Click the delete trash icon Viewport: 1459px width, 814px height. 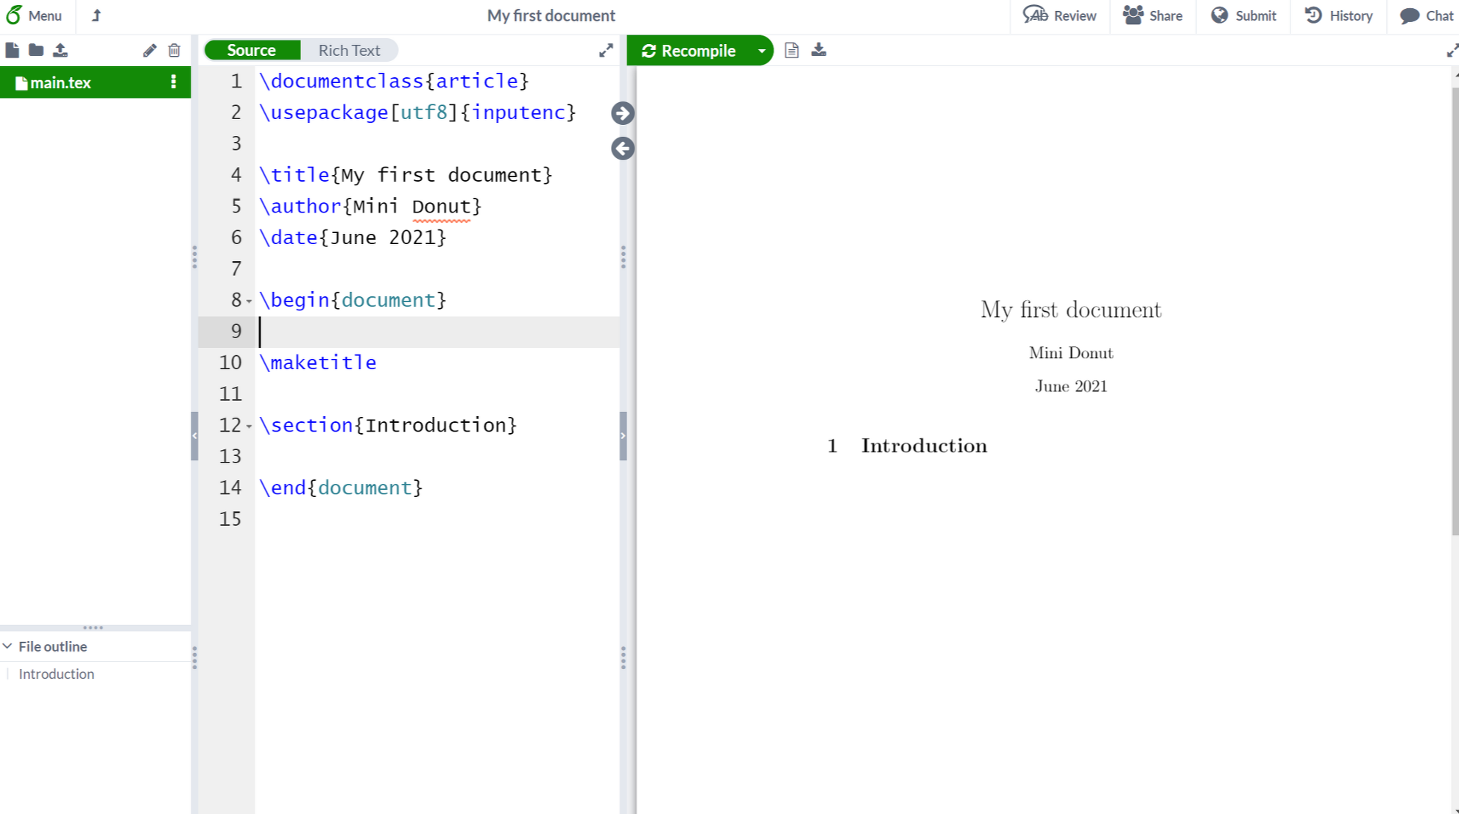click(x=174, y=50)
